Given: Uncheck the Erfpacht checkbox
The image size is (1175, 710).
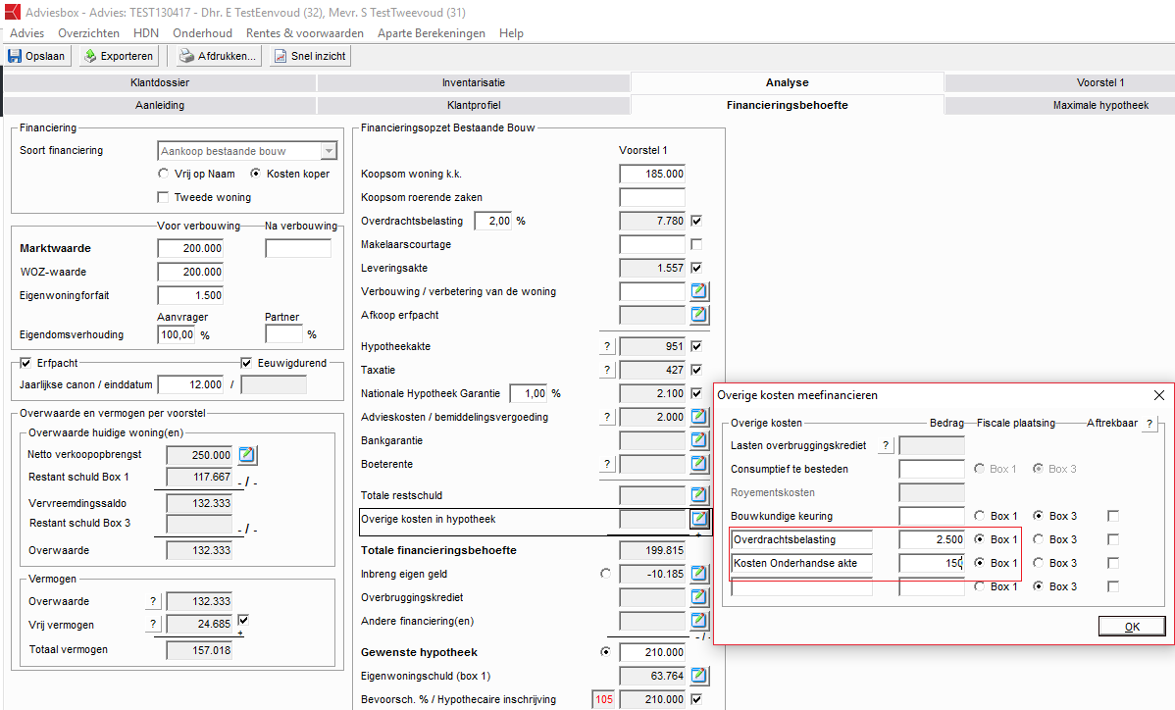Looking at the screenshot, I should [26, 363].
